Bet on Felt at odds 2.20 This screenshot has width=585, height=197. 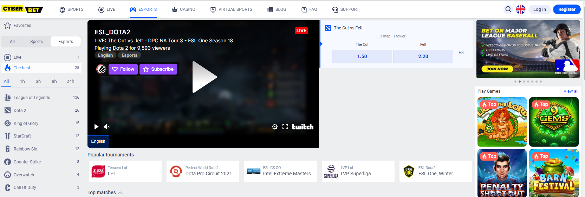[x=423, y=56]
